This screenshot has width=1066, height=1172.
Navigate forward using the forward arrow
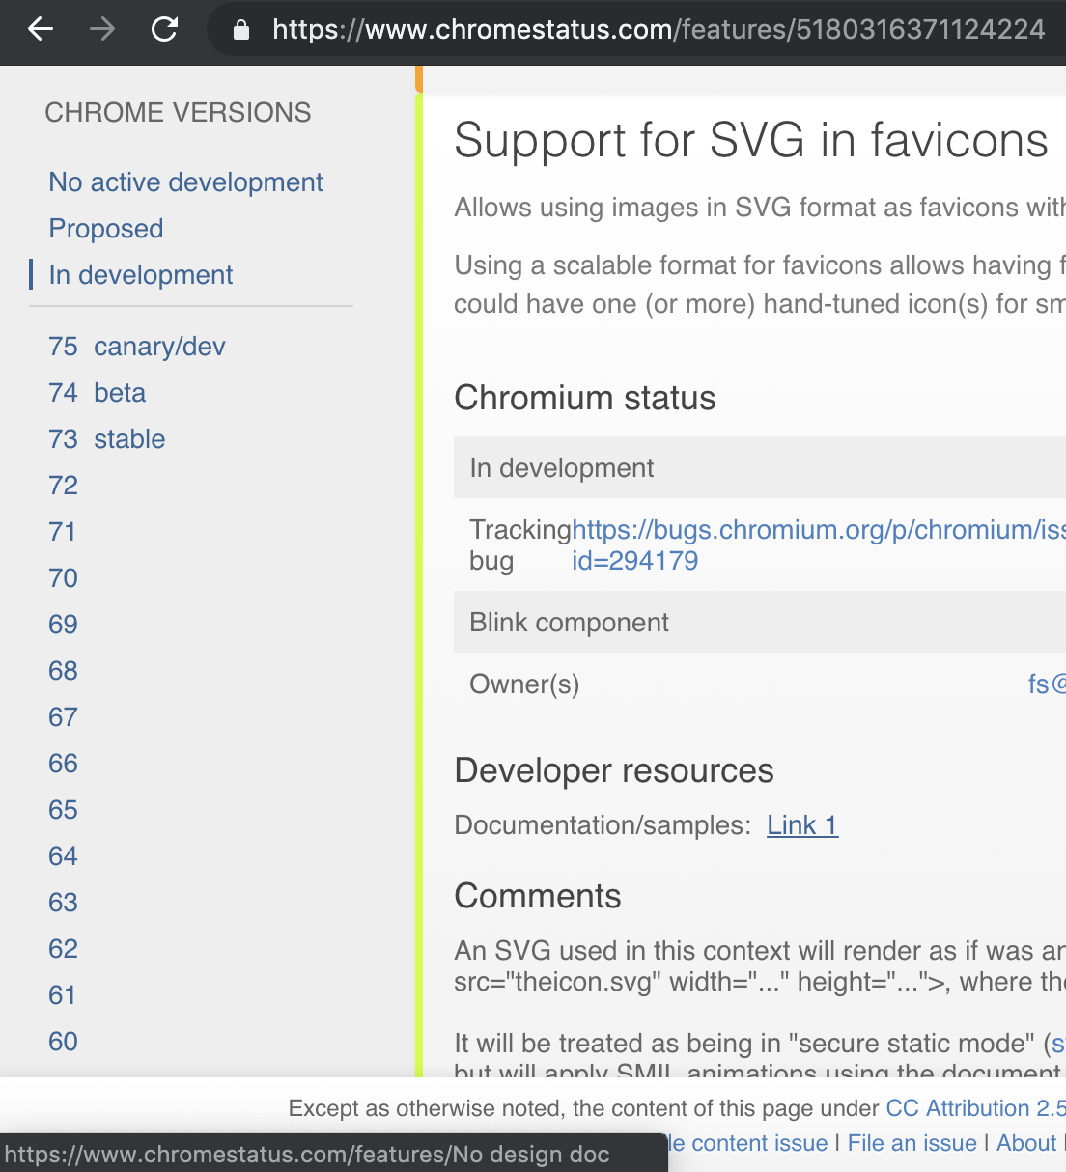point(100,29)
